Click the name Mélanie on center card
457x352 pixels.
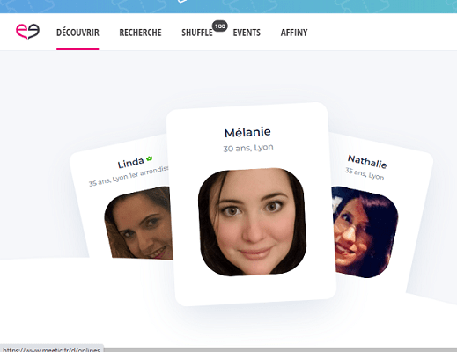pyautogui.click(x=247, y=133)
